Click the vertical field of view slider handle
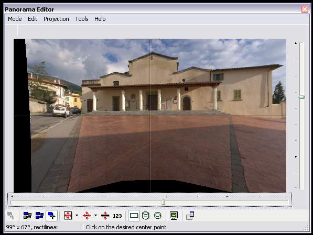Viewport: 313px width, 235px height. click(301, 97)
